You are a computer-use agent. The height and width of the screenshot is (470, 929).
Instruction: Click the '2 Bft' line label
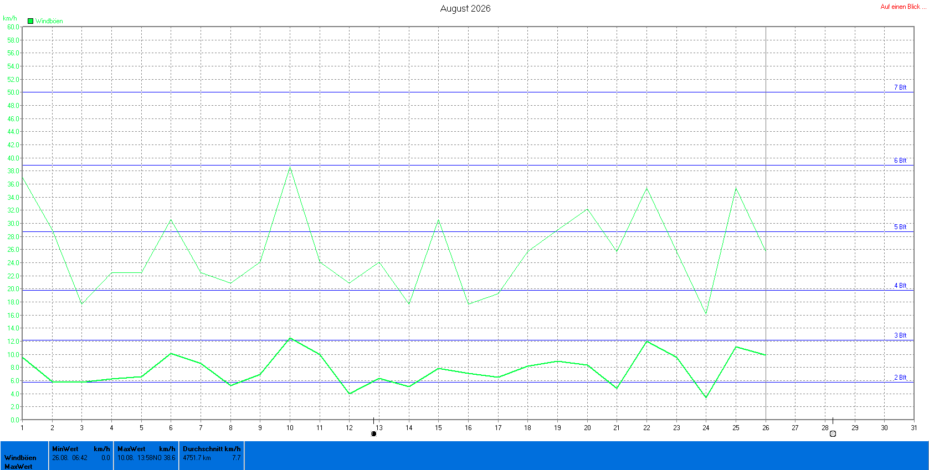[x=900, y=378]
